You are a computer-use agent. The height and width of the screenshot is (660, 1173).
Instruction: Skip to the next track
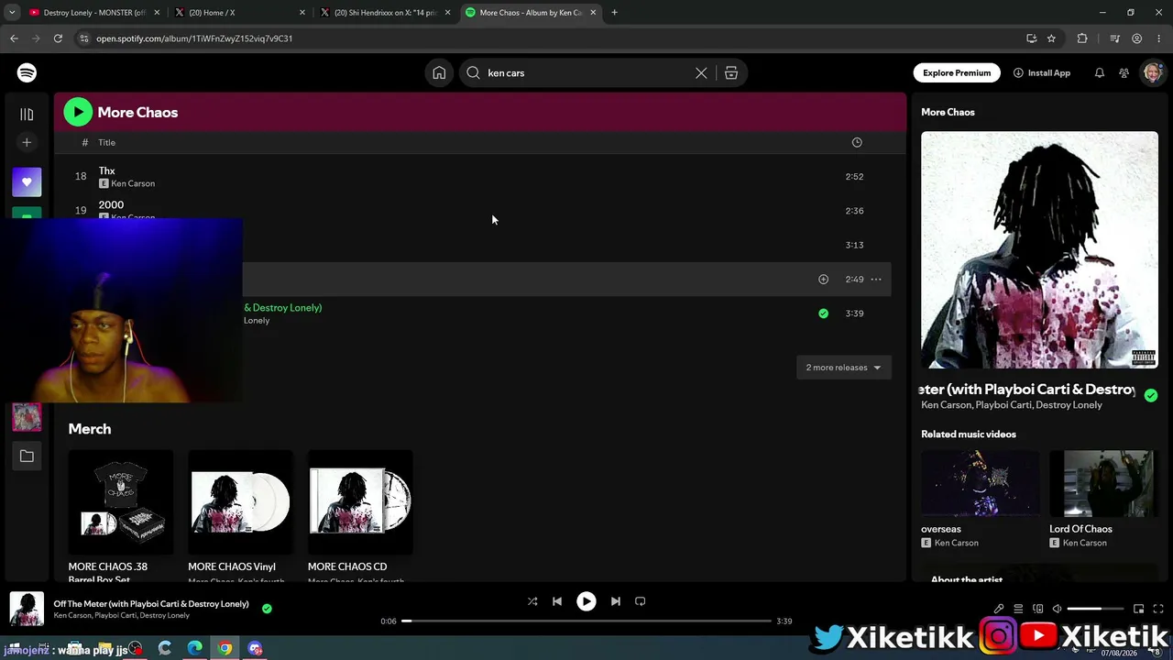point(616,601)
